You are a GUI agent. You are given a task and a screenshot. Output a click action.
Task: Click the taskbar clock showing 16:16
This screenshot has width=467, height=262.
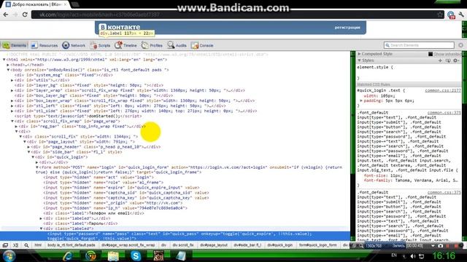pos(444,255)
